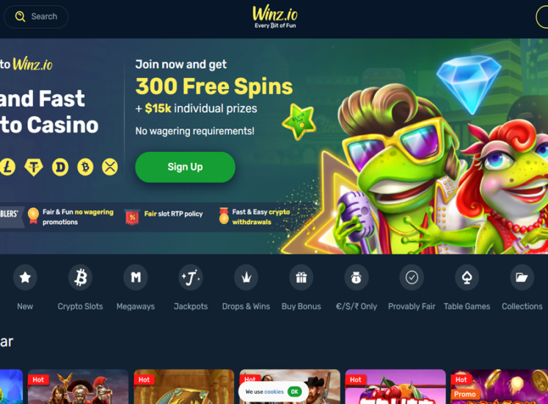Choose the Jackpots category icon
548x404 pixels.
point(191,278)
